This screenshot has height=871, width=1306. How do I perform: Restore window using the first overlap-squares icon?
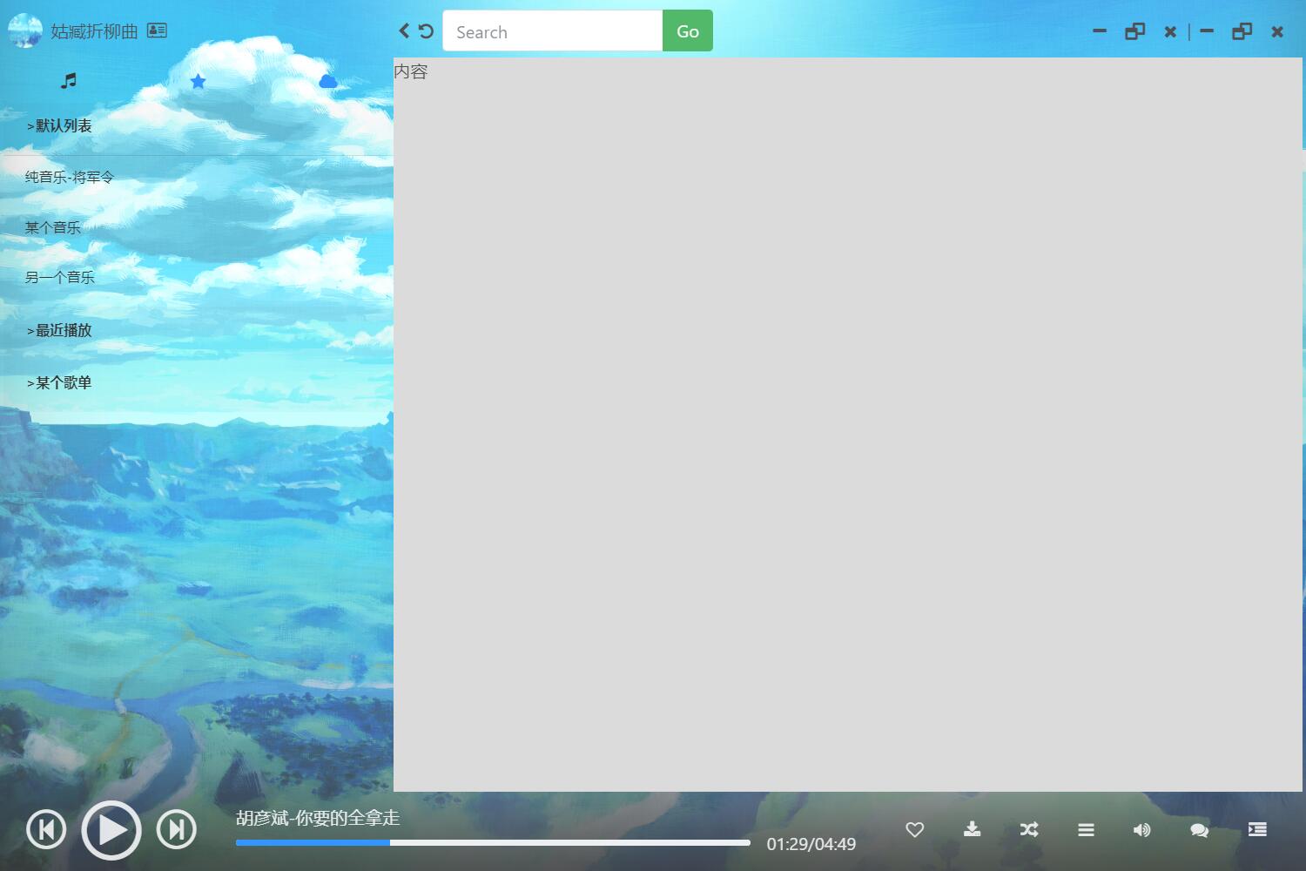click(1134, 31)
